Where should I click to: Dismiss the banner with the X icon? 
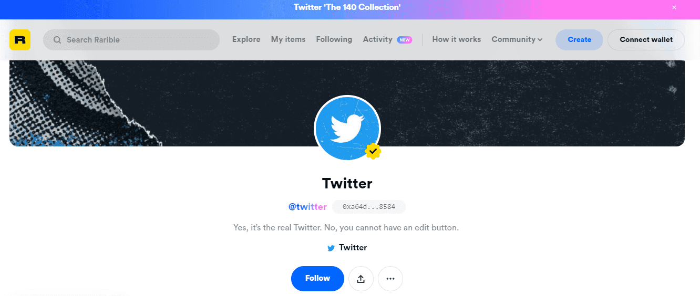pyautogui.click(x=674, y=7)
